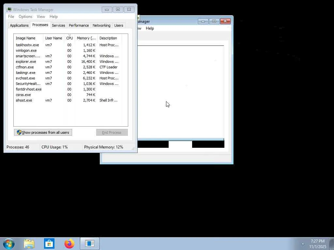Screen dimensions: 334x250
Task: Open the File menu
Action: [x=11, y=17]
